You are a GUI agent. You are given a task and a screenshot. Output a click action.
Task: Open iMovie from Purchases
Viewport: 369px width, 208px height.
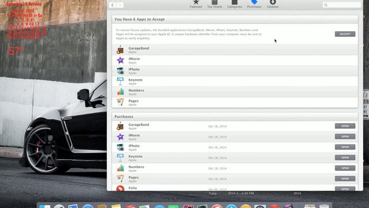pos(345,136)
